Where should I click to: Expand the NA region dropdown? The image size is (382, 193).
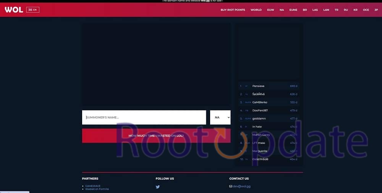220,117
